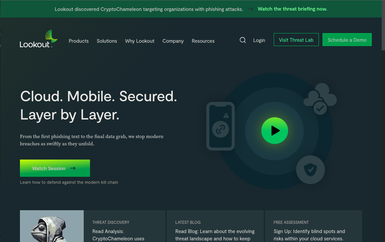Click the Lookout logo
Screen dimensions: 385x242
(39, 39)
